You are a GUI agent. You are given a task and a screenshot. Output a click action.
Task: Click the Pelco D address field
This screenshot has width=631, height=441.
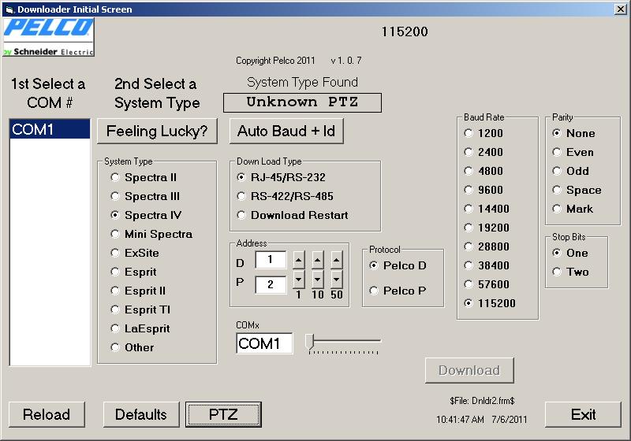point(271,259)
